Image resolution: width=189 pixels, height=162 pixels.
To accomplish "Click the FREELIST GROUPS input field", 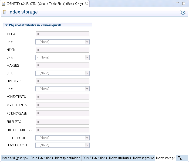I will (62, 130).
